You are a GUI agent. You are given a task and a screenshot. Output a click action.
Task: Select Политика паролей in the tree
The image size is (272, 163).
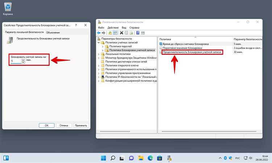point(120,46)
